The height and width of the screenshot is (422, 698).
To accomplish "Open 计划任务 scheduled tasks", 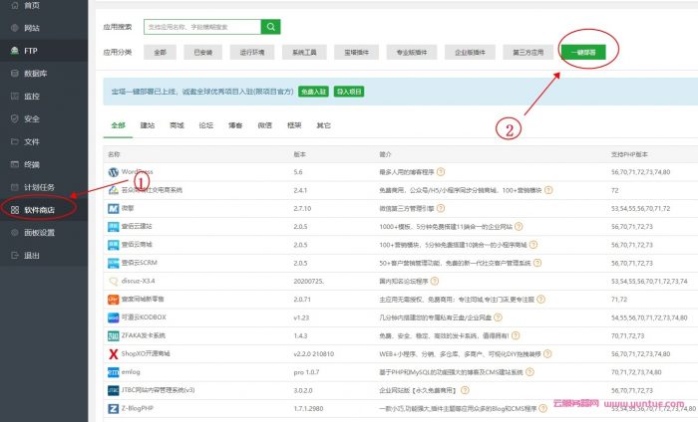I will click(39, 187).
